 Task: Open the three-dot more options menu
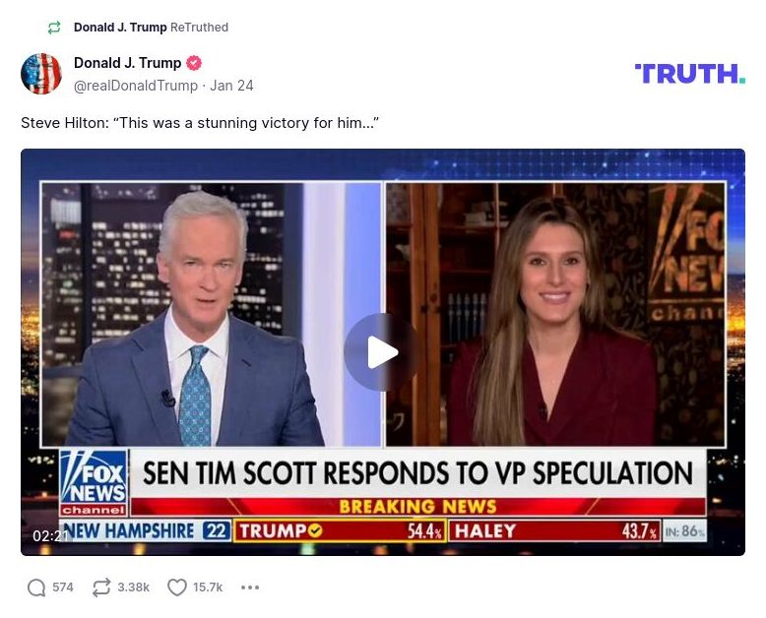pos(250,587)
